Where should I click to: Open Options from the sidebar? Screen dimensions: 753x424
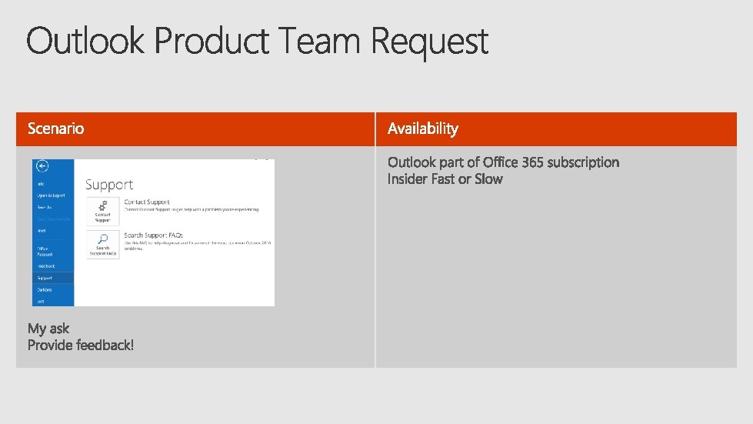coord(44,290)
